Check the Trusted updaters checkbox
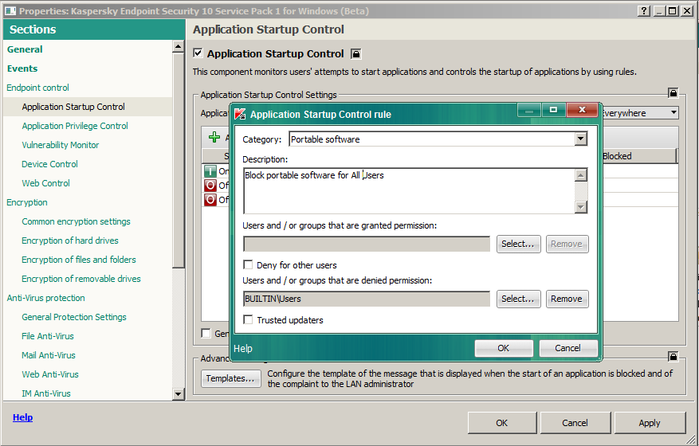This screenshot has width=699, height=446. [x=248, y=319]
